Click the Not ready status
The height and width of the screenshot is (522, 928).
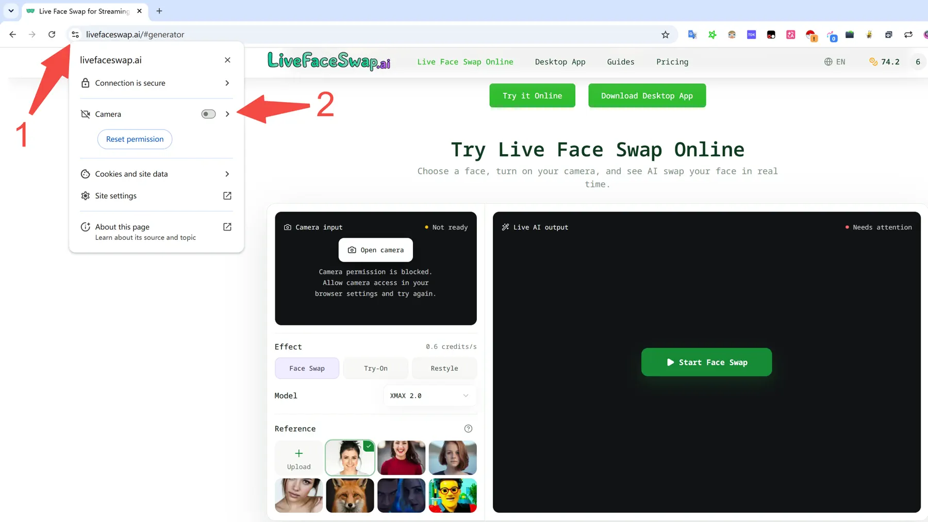click(446, 227)
